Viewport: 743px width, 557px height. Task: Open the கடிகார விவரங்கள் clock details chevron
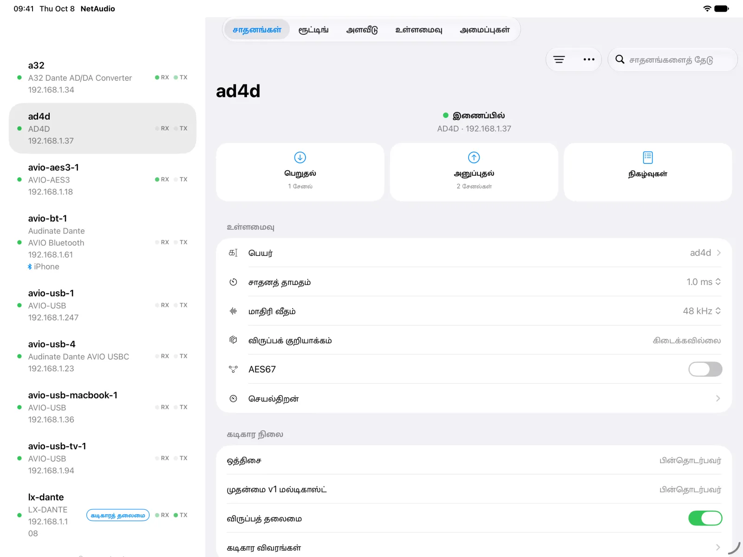(x=718, y=547)
